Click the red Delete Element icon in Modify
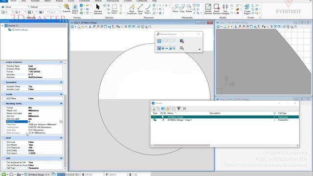 click(238, 13)
